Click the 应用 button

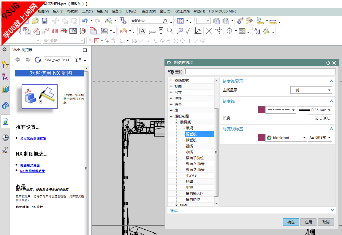point(308,222)
